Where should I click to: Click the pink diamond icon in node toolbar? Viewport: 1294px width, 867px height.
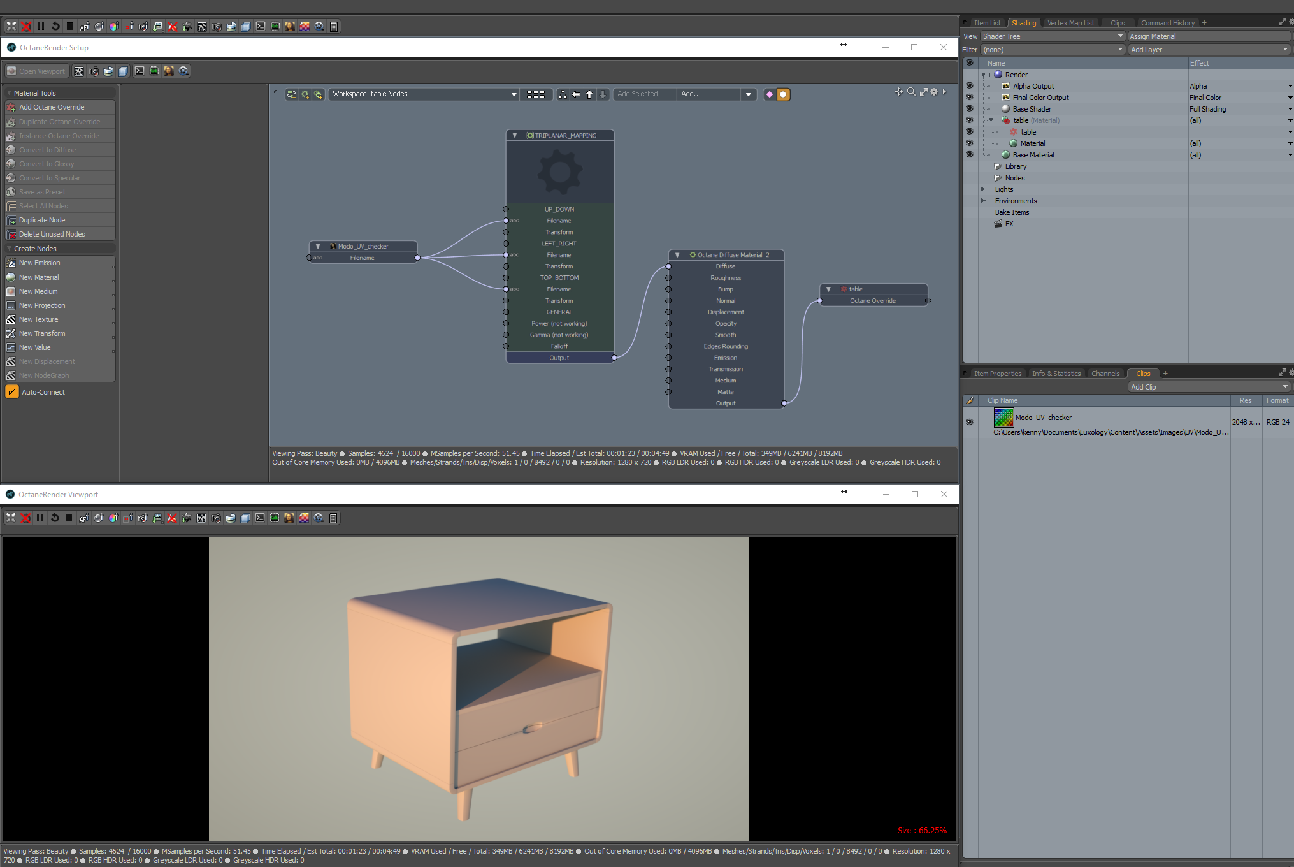pos(769,94)
